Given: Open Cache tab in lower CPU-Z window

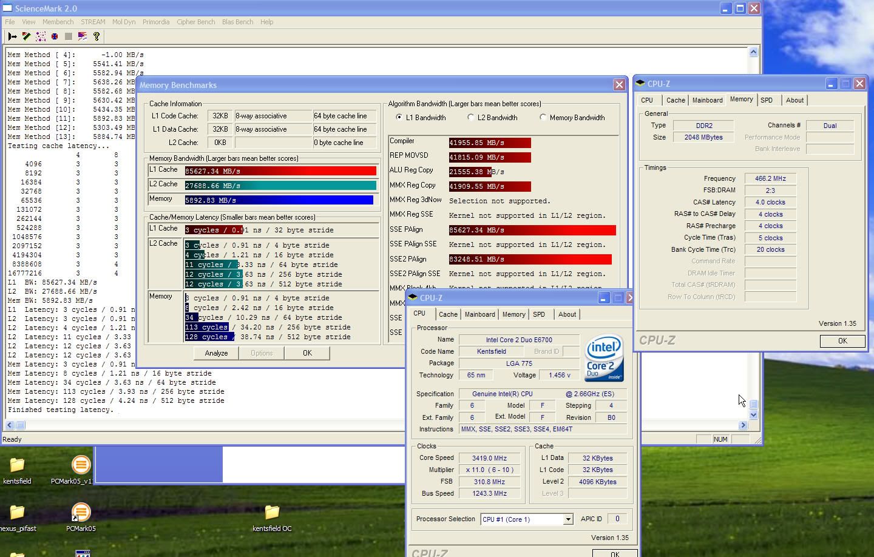Looking at the screenshot, I should click(x=448, y=314).
